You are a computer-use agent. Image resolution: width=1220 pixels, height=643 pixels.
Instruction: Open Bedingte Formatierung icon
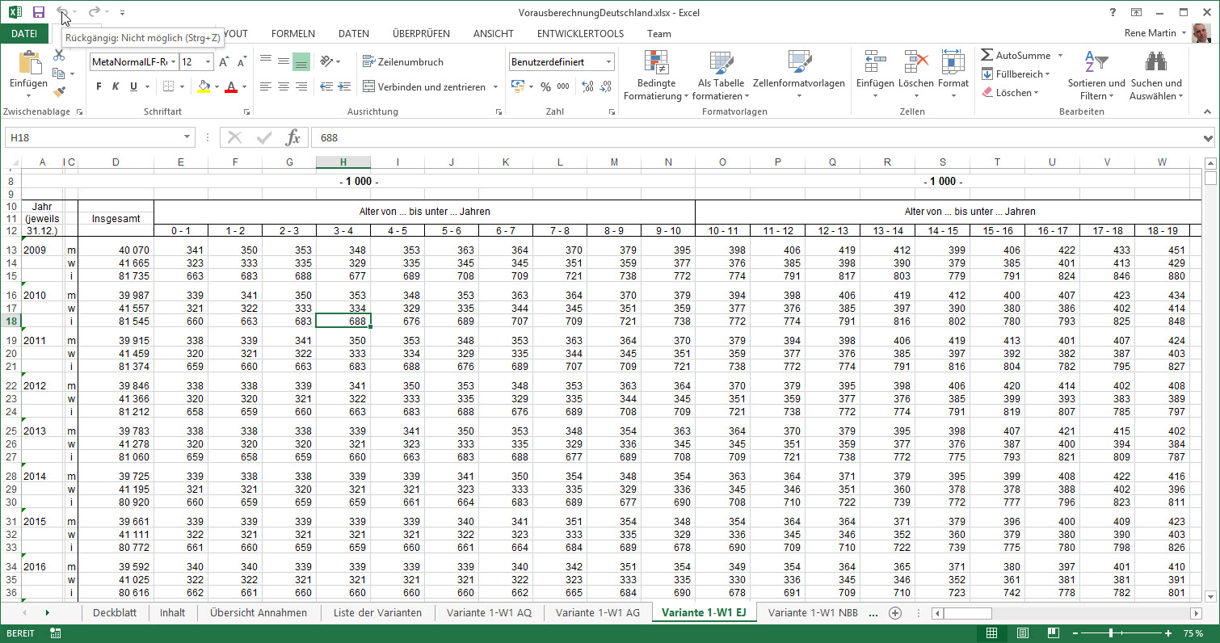[655, 63]
